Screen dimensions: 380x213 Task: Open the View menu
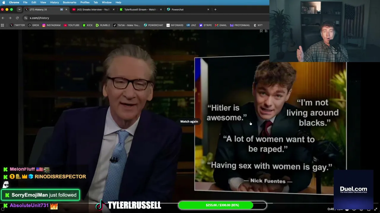43,2
